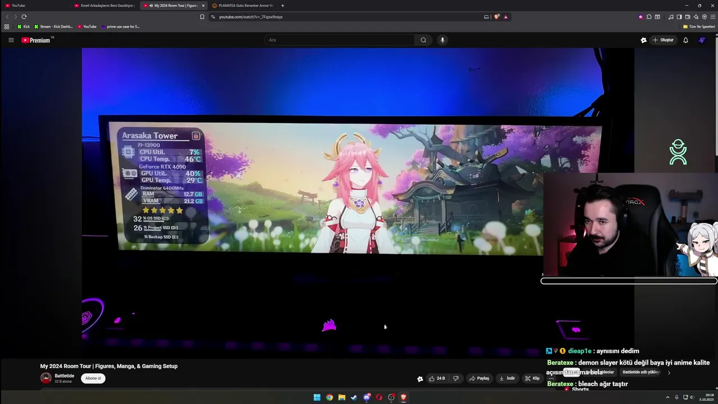The image size is (718, 404).
Task: Reload the page in the browser toolbar
Action: [x=24, y=17]
